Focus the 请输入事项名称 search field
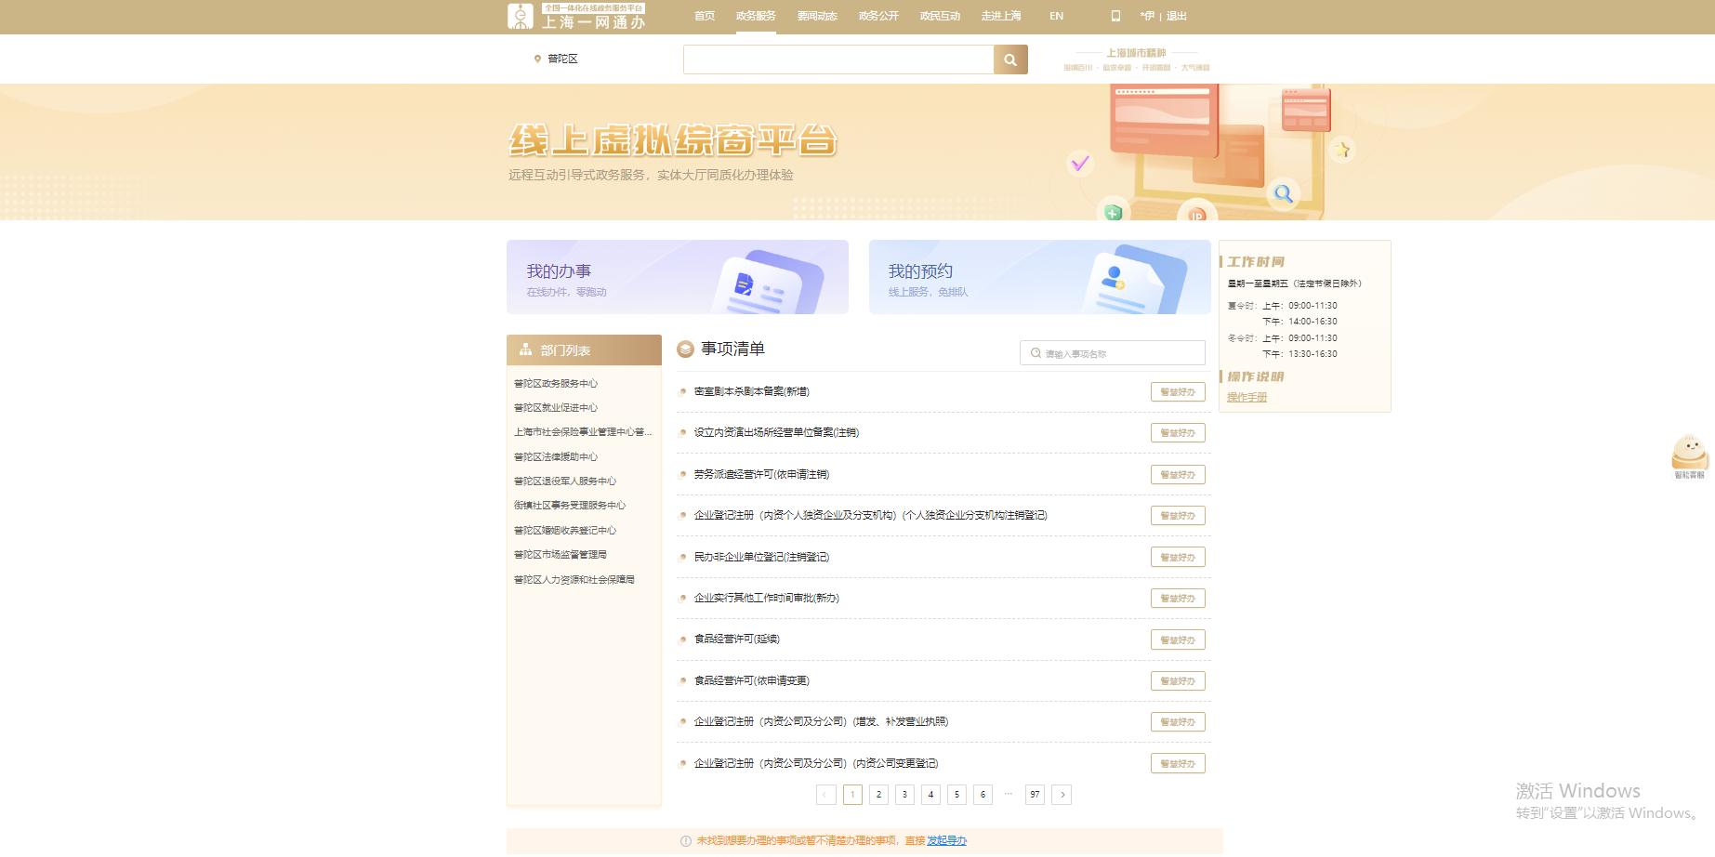 pyautogui.click(x=1120, y=353)
